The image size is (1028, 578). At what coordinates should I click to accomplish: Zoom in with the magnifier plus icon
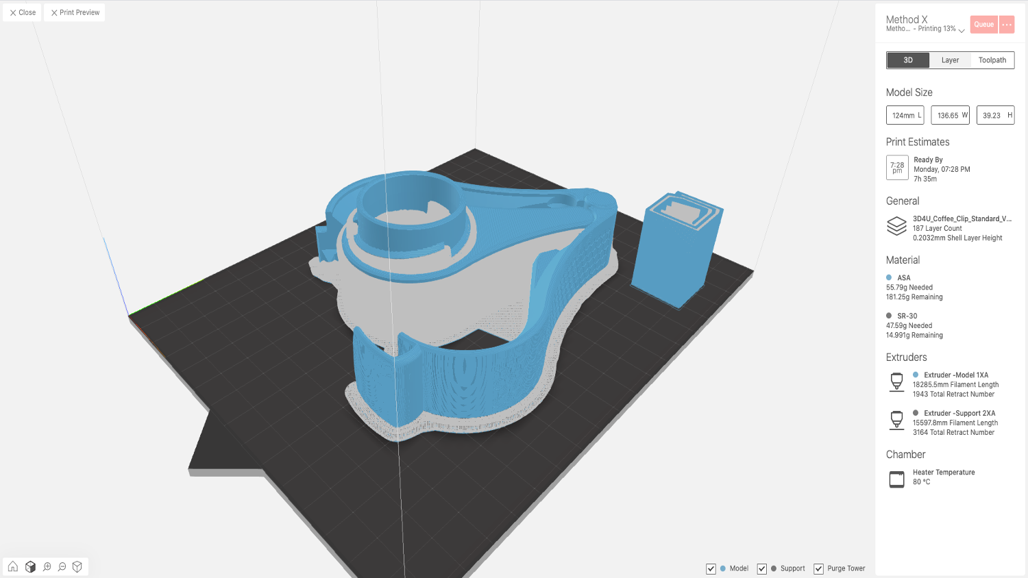coord(47,566)
